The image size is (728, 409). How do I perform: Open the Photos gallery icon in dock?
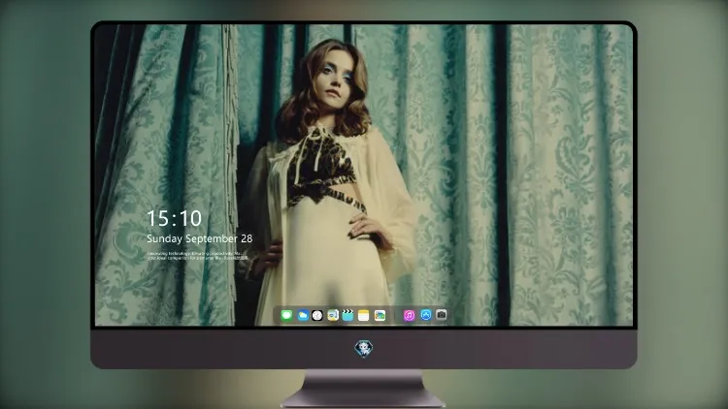tap(380, 315)
